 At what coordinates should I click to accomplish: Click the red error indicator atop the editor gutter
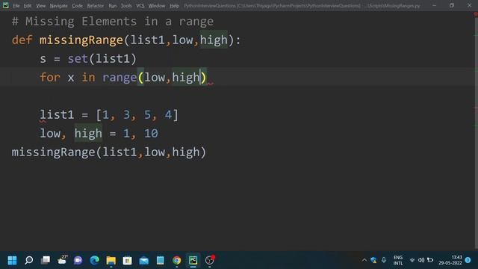click(476, 14)
